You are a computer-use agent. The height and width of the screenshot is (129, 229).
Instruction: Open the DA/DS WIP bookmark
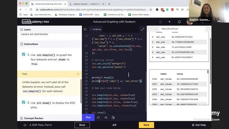click(x=90, y=15)
